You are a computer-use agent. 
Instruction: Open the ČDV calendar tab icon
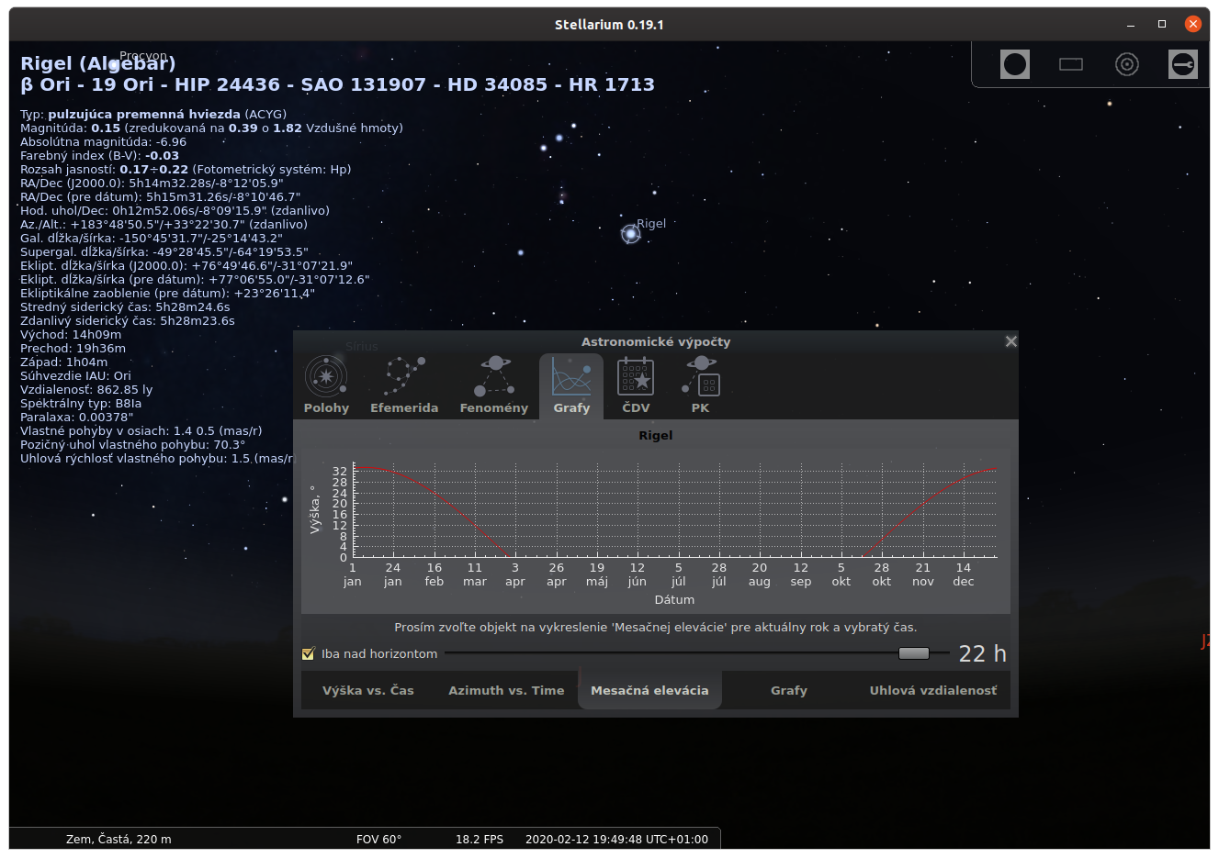636,385
